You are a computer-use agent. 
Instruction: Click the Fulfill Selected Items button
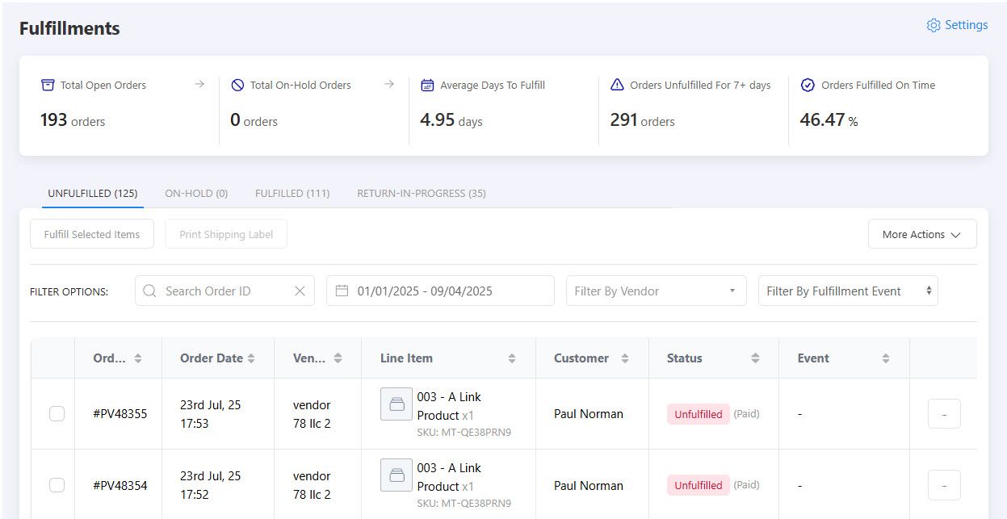tap(92, 234)
